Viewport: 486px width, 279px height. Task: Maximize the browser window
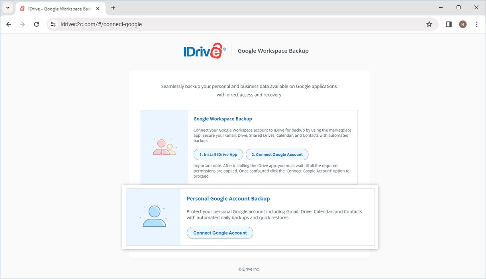pyautogui.click(x=459, y=8)
